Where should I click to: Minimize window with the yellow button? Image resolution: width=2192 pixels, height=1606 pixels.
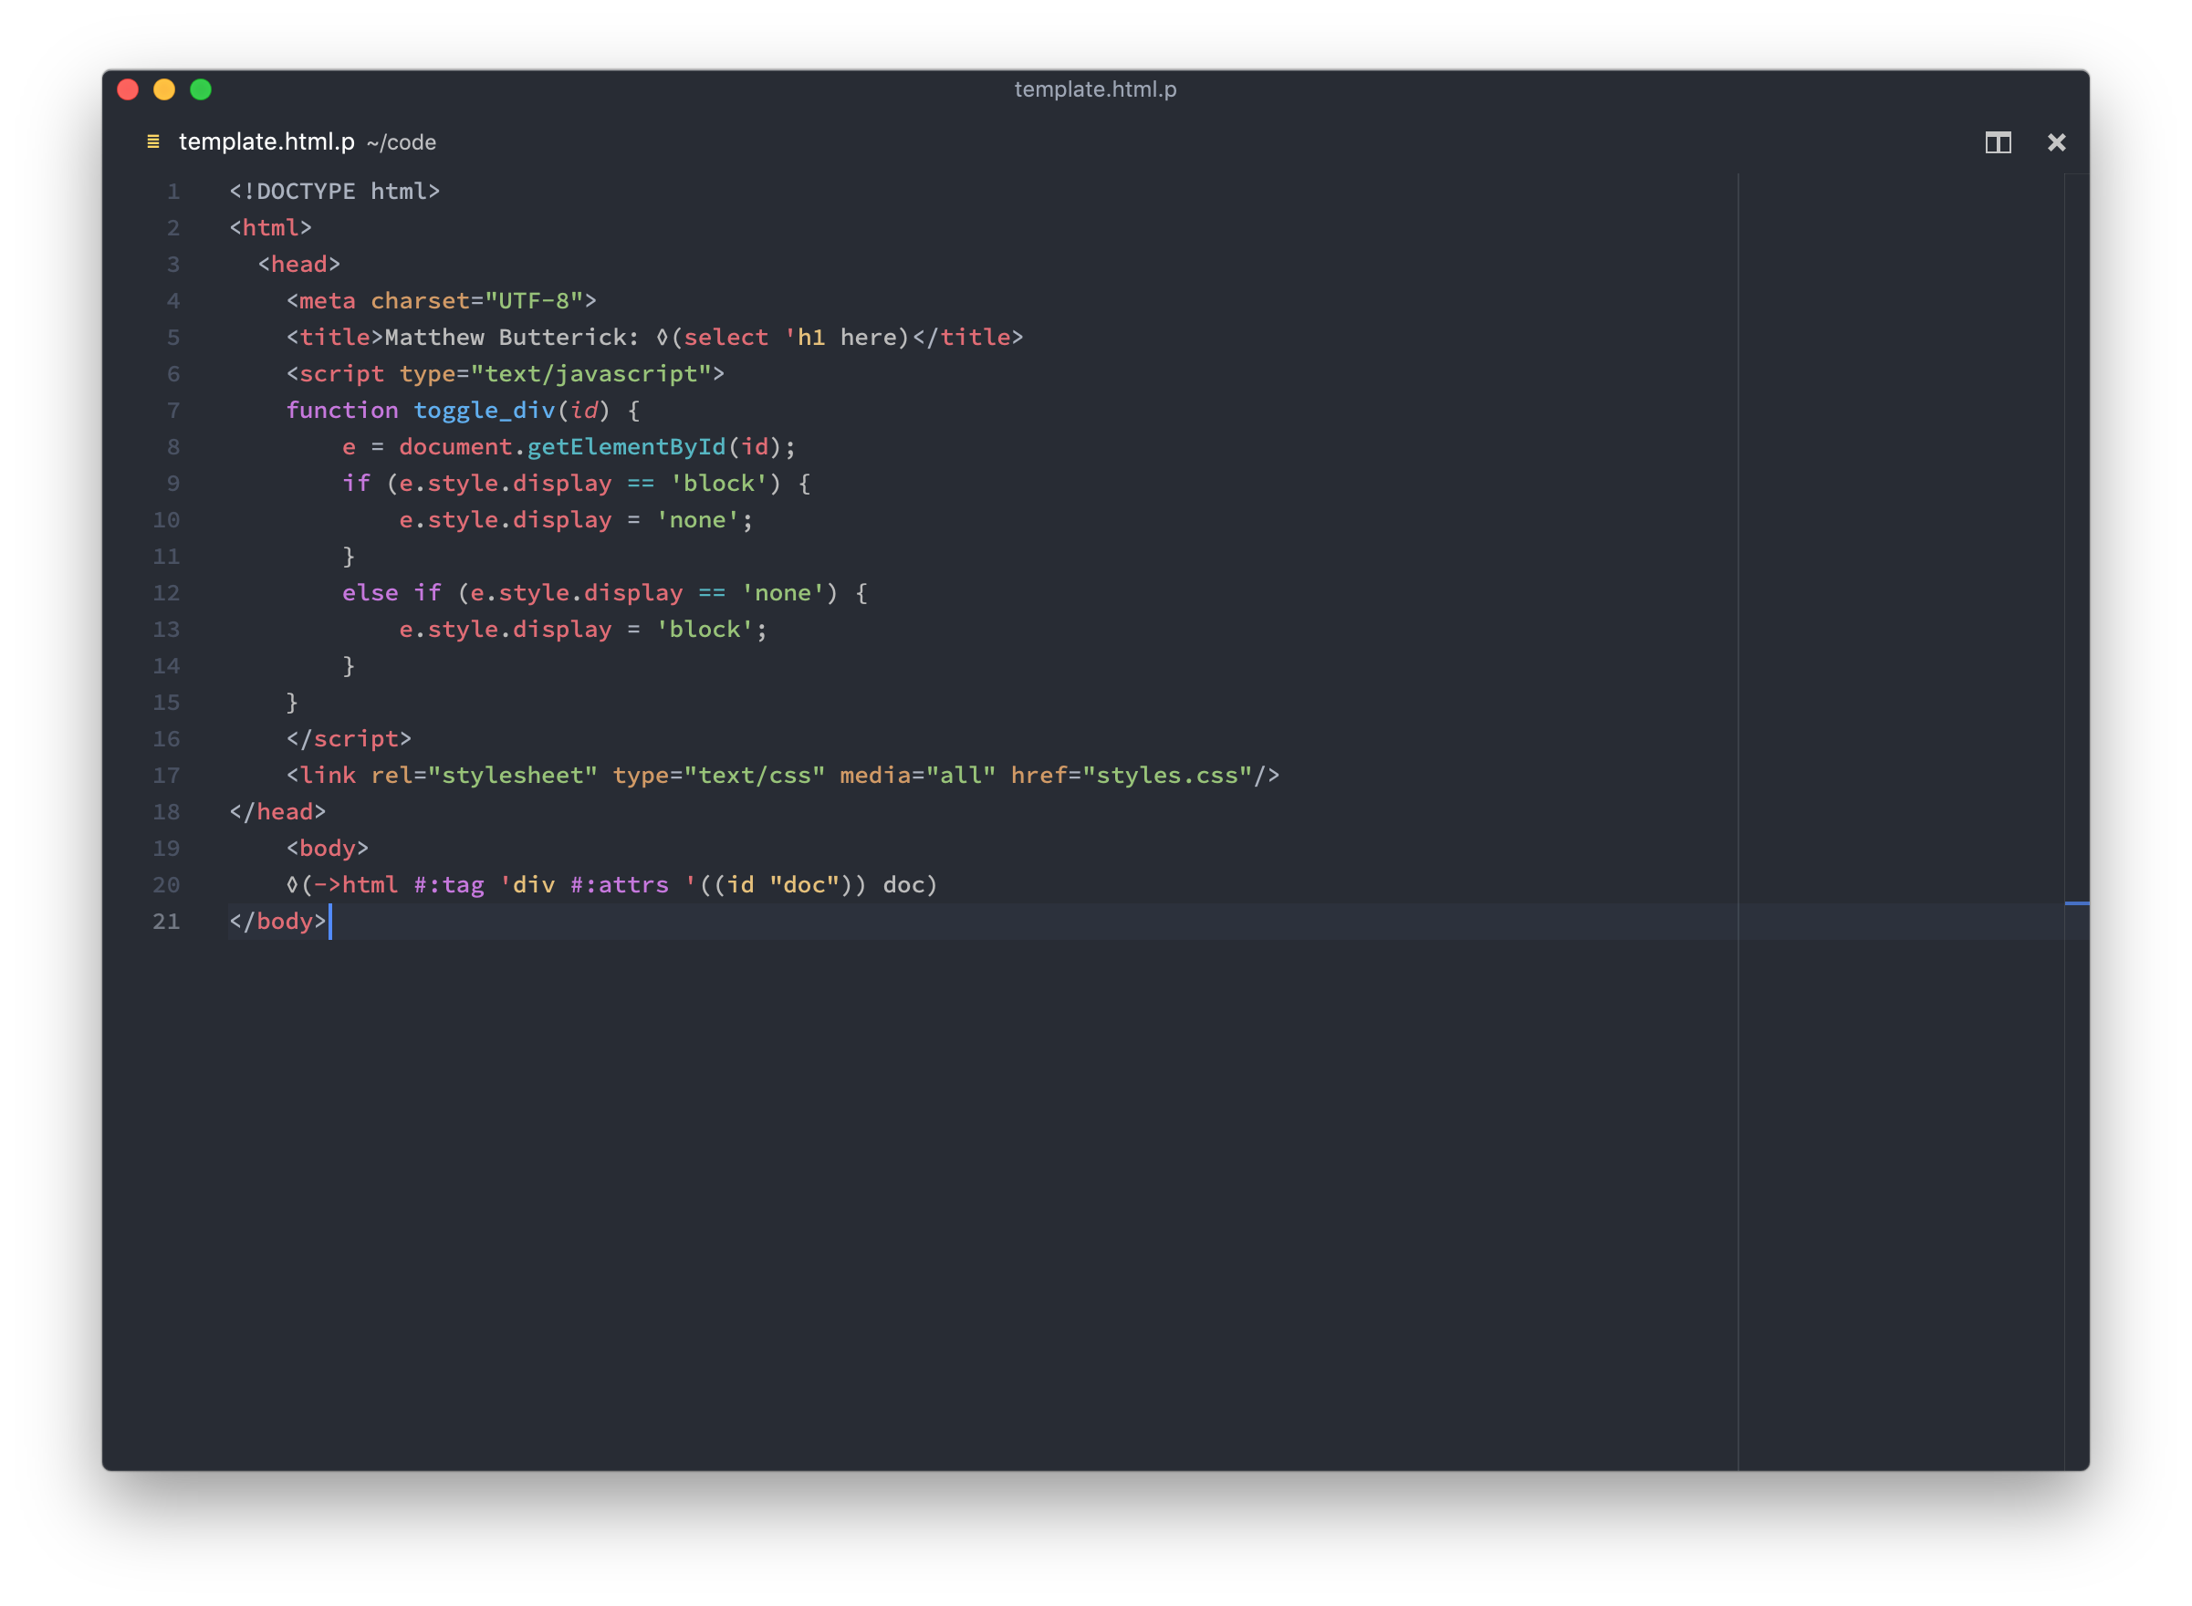pyautogui.click(x=164, y=89)
